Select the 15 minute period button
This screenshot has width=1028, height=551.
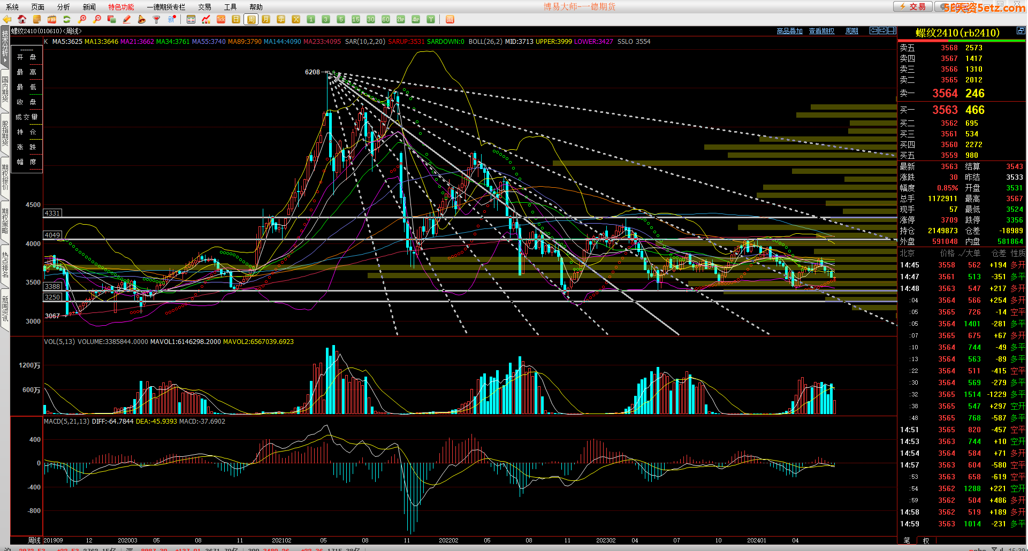click(356, 19)
